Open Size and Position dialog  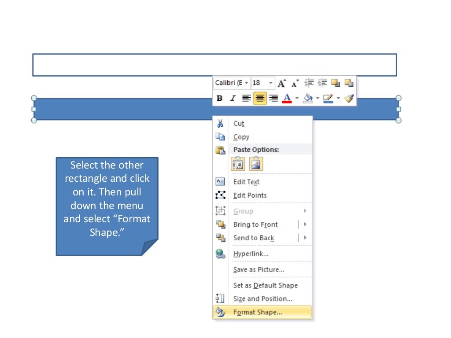[262, 299]
